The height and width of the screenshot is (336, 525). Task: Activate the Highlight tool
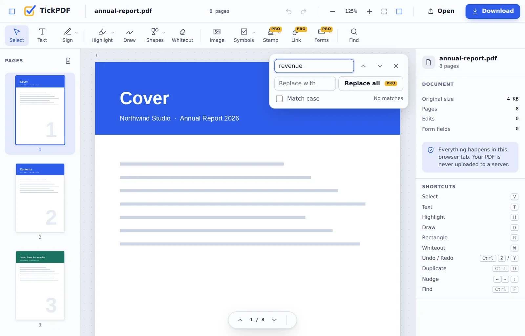pos(102,35)
